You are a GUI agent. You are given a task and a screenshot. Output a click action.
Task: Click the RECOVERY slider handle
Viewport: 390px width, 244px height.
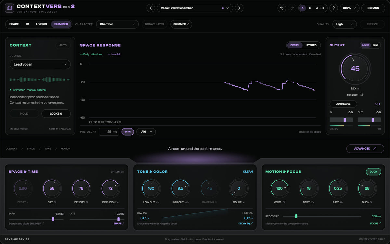click(296, 216)
